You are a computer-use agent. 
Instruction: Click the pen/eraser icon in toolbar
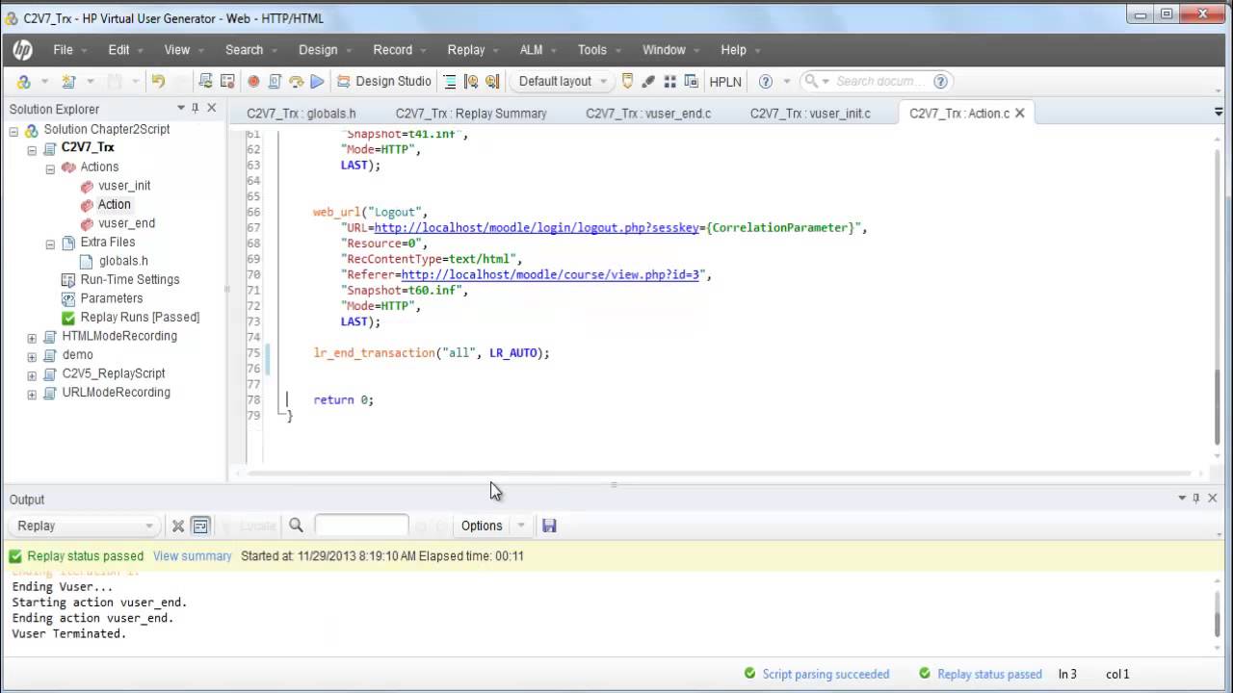pyautogui.click(x=648, y=82)
